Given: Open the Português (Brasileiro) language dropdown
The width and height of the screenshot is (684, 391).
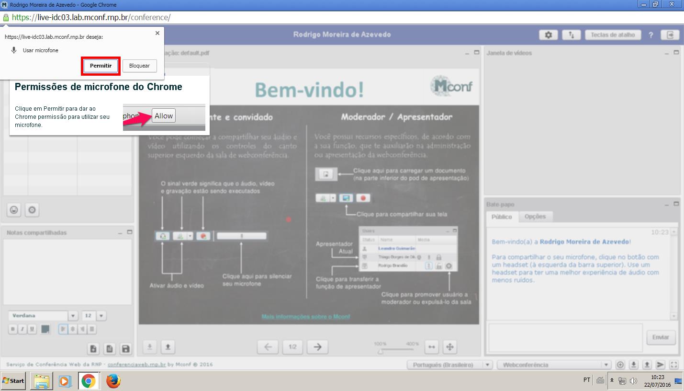Looking at the screenshot, I should (449, 365).
